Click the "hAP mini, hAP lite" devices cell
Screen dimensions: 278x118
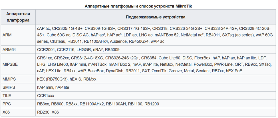point(53,87)
